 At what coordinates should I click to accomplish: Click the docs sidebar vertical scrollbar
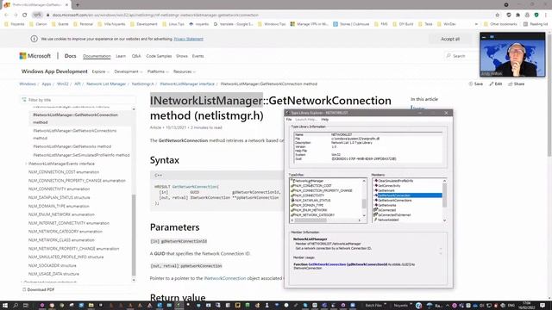pos(134,235)
